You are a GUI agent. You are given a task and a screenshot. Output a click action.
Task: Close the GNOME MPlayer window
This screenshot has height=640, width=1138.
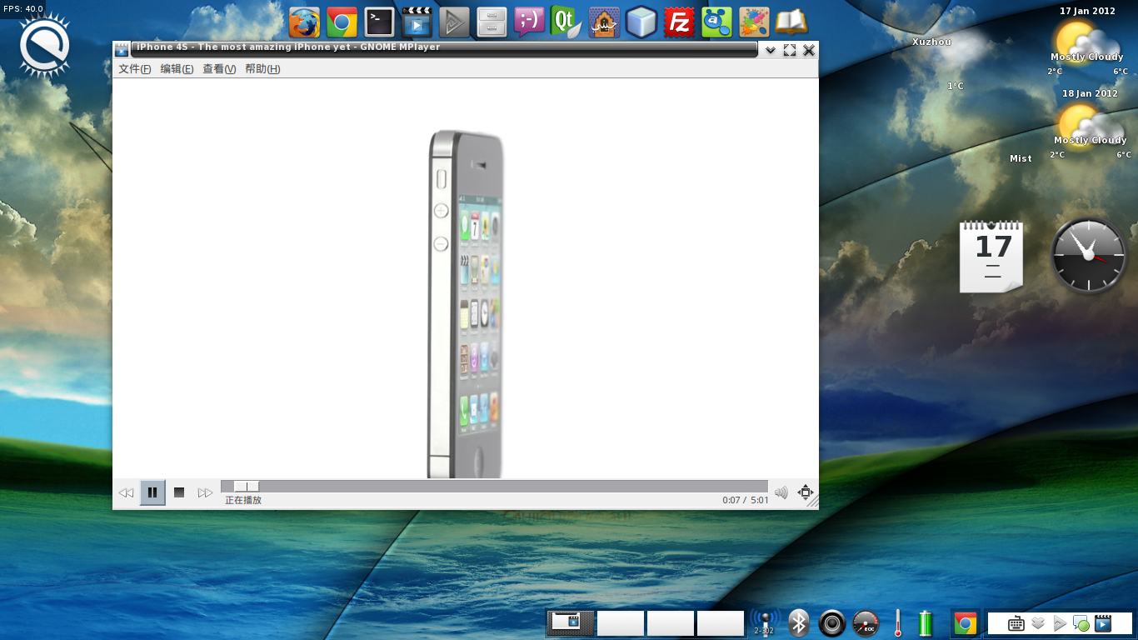point(808,50)
